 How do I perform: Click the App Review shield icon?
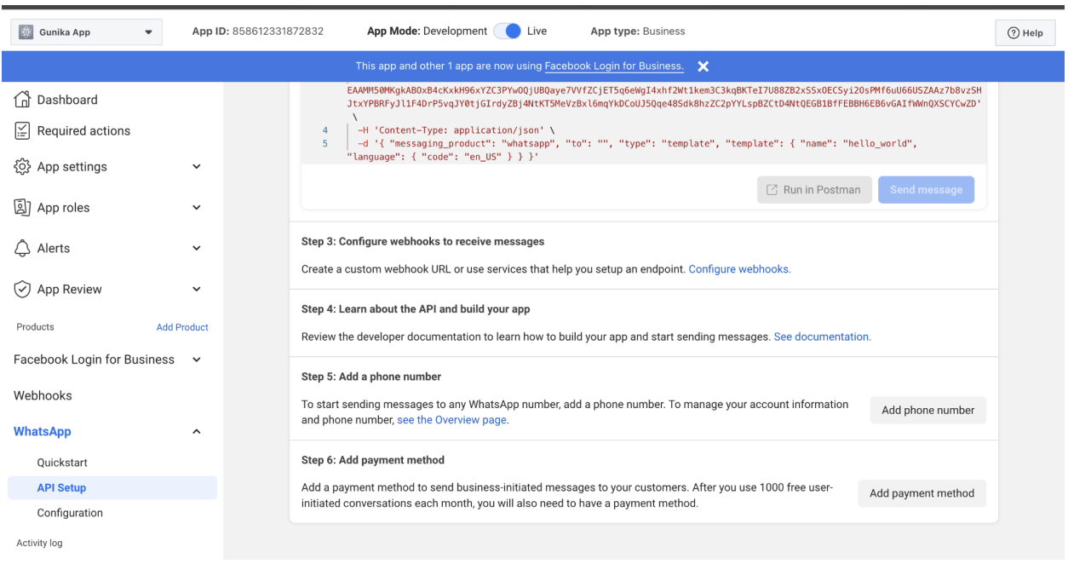point(24,290)
